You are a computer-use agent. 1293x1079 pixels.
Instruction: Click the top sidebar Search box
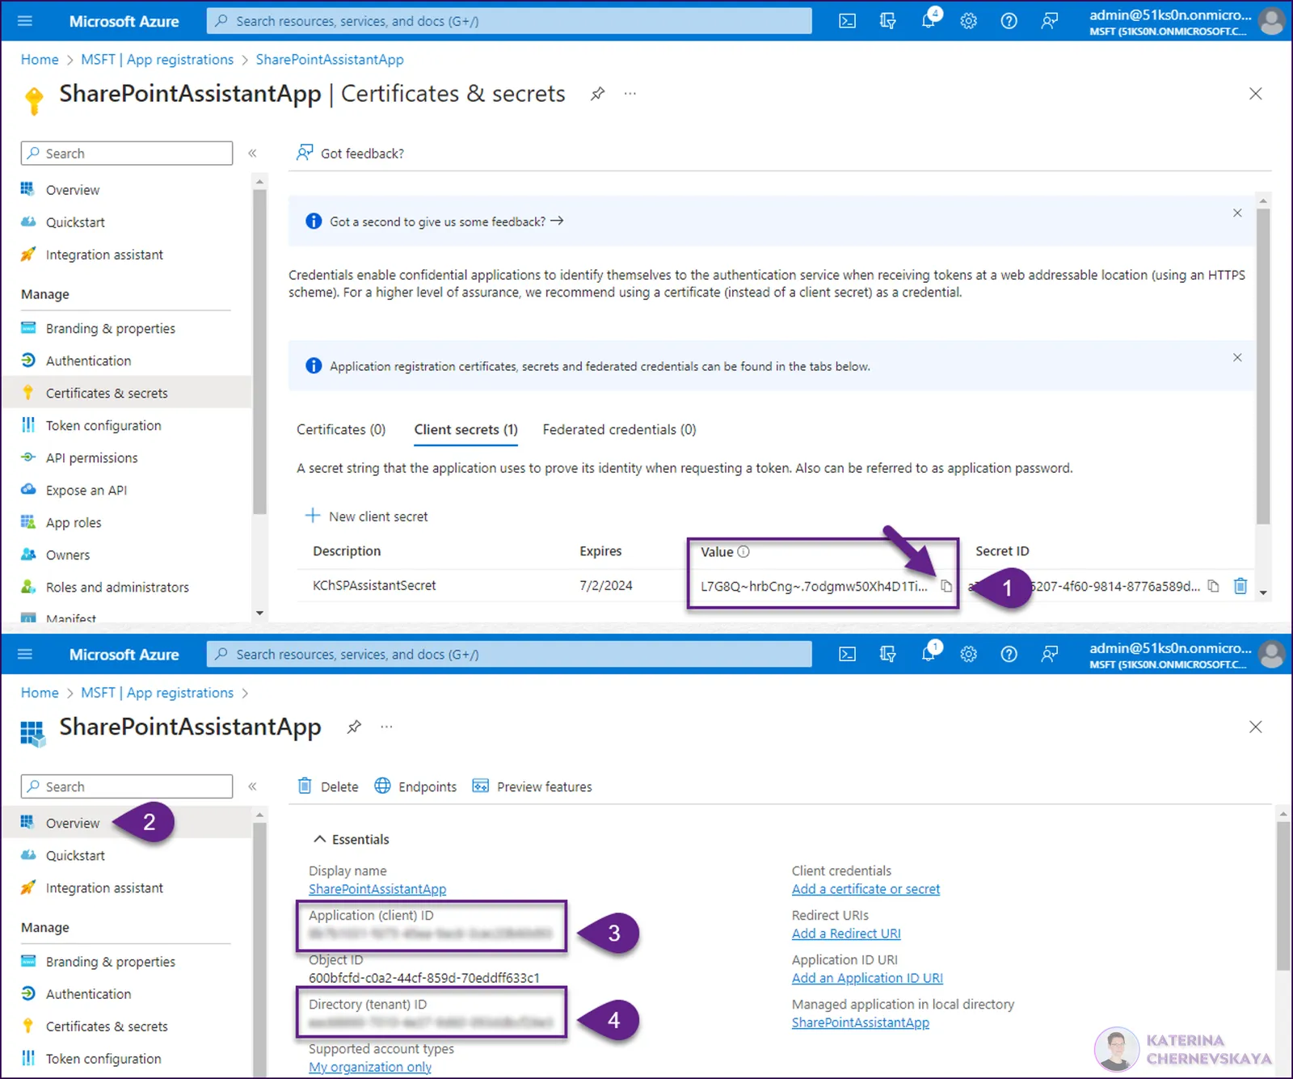pos(127,153)
